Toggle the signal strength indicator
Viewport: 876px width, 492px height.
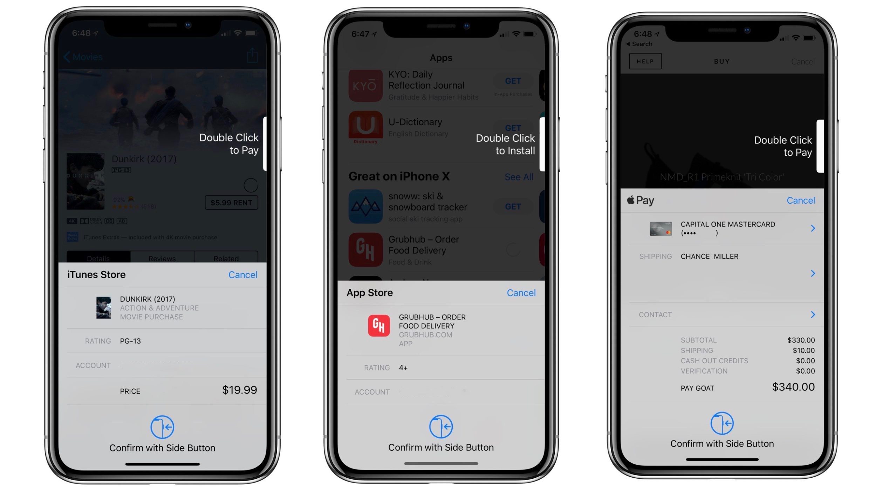[x=223, y=35]
